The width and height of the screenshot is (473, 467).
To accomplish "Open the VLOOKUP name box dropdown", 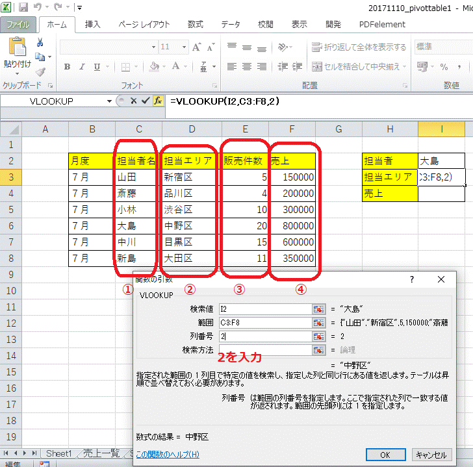I will coord(109,101).
